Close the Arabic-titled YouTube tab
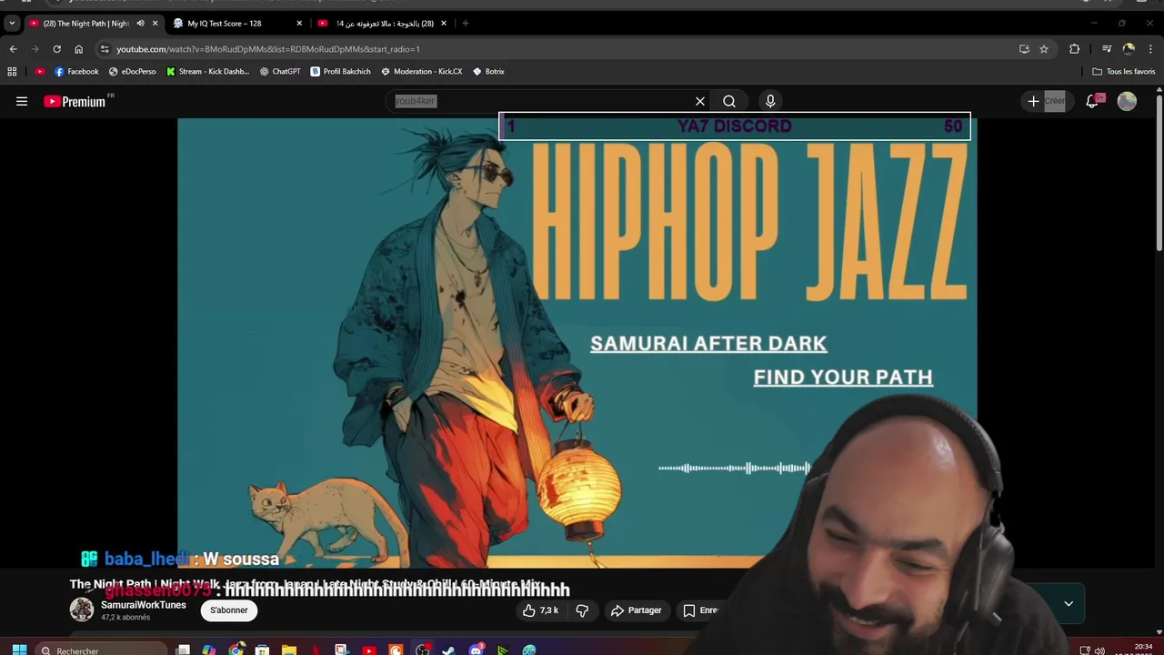This screenshot has height=655, width=1164. tap(444, 23)
